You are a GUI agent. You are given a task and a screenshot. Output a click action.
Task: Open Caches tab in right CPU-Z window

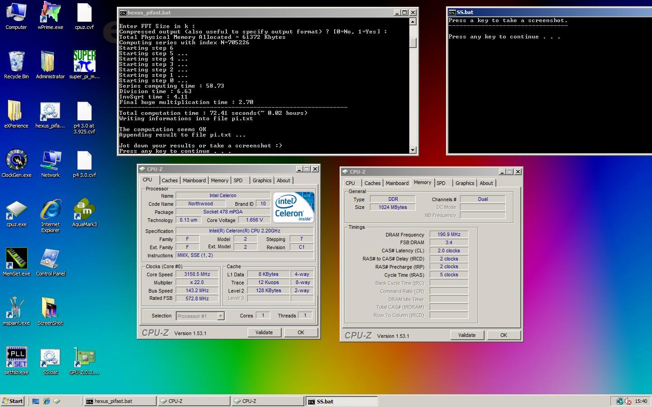click(x=373, y=183)
